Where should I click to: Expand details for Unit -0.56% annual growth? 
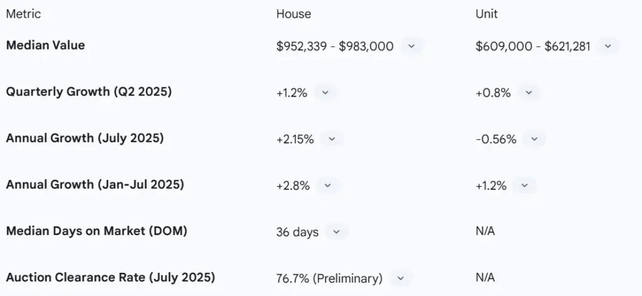click(534, 139)
